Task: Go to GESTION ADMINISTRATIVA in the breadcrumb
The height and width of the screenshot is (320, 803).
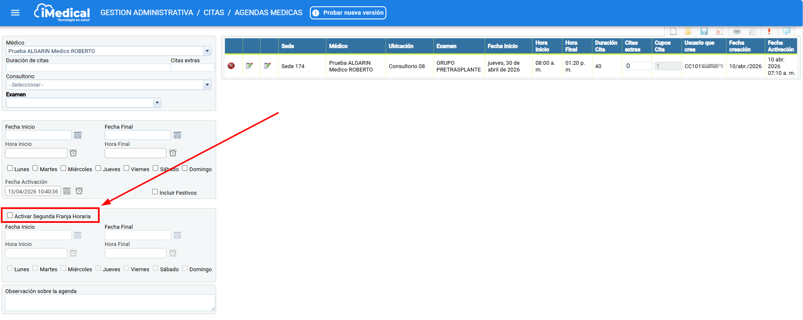Action: tap(147, 13)
